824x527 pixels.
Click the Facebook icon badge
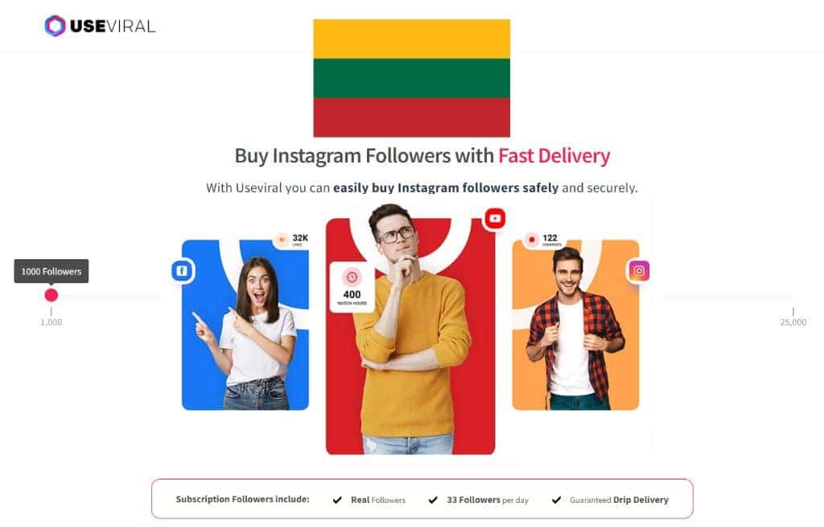(x=183, y=271)
